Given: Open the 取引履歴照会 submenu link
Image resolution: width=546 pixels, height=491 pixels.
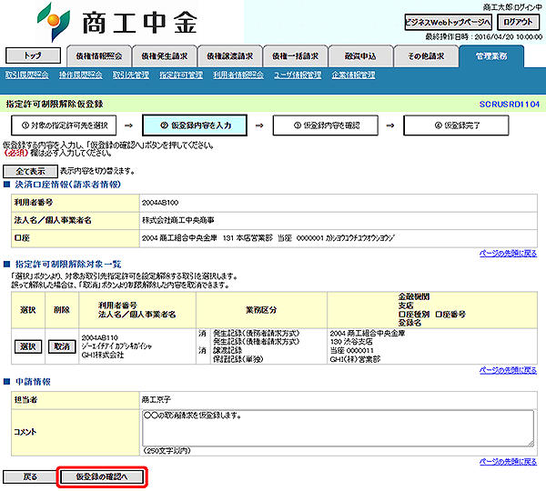Looking at the screenshot, I should [26, 75].
